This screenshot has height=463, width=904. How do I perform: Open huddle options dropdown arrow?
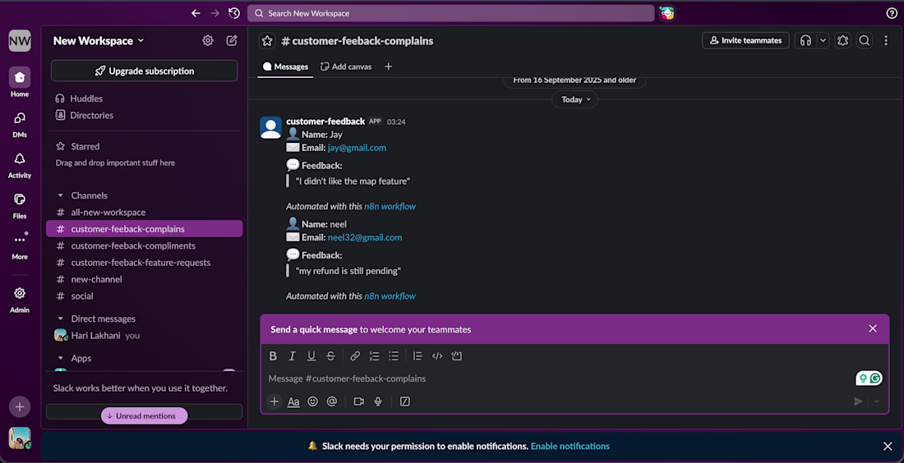[823, 40]
